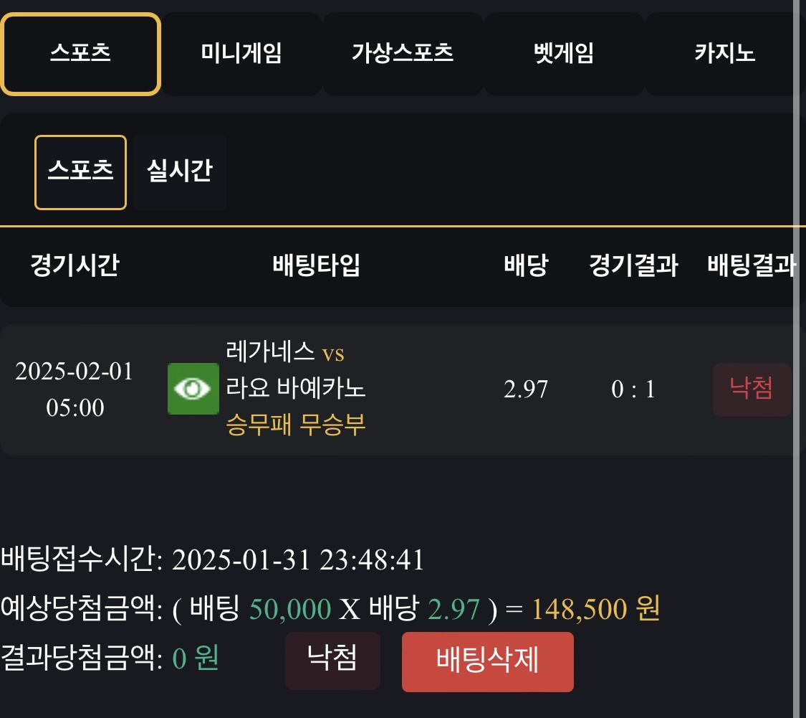Click the 승무패 무승부 bet type text
806x718 pixels.
[x=295, y=425]
